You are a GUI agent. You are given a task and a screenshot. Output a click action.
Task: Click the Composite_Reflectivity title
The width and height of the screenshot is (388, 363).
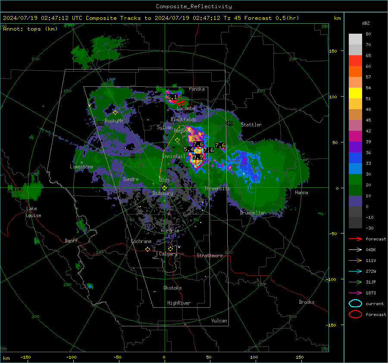[x=194, y=6]
